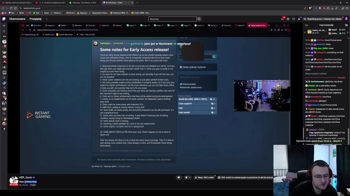Click the address bar URL twitch.tv/h2p_gucio
Screen dimensions: 350x196
coord(32,8)
